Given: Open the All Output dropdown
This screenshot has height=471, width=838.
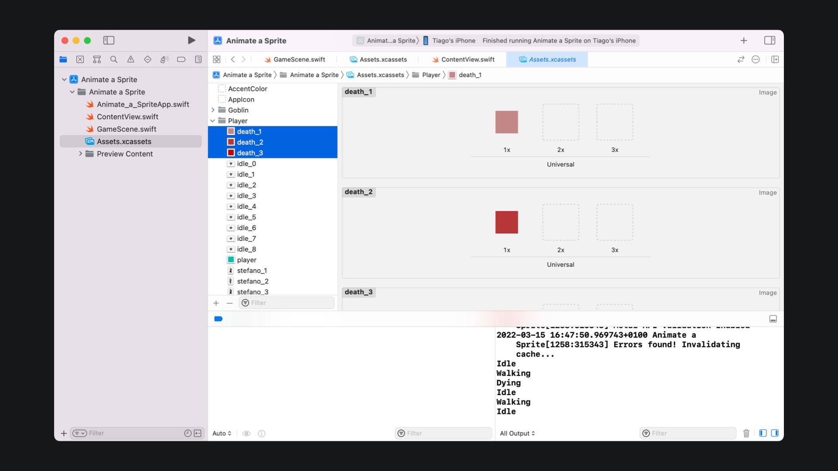Looking at the screenshot, I should tap(517, 433).
